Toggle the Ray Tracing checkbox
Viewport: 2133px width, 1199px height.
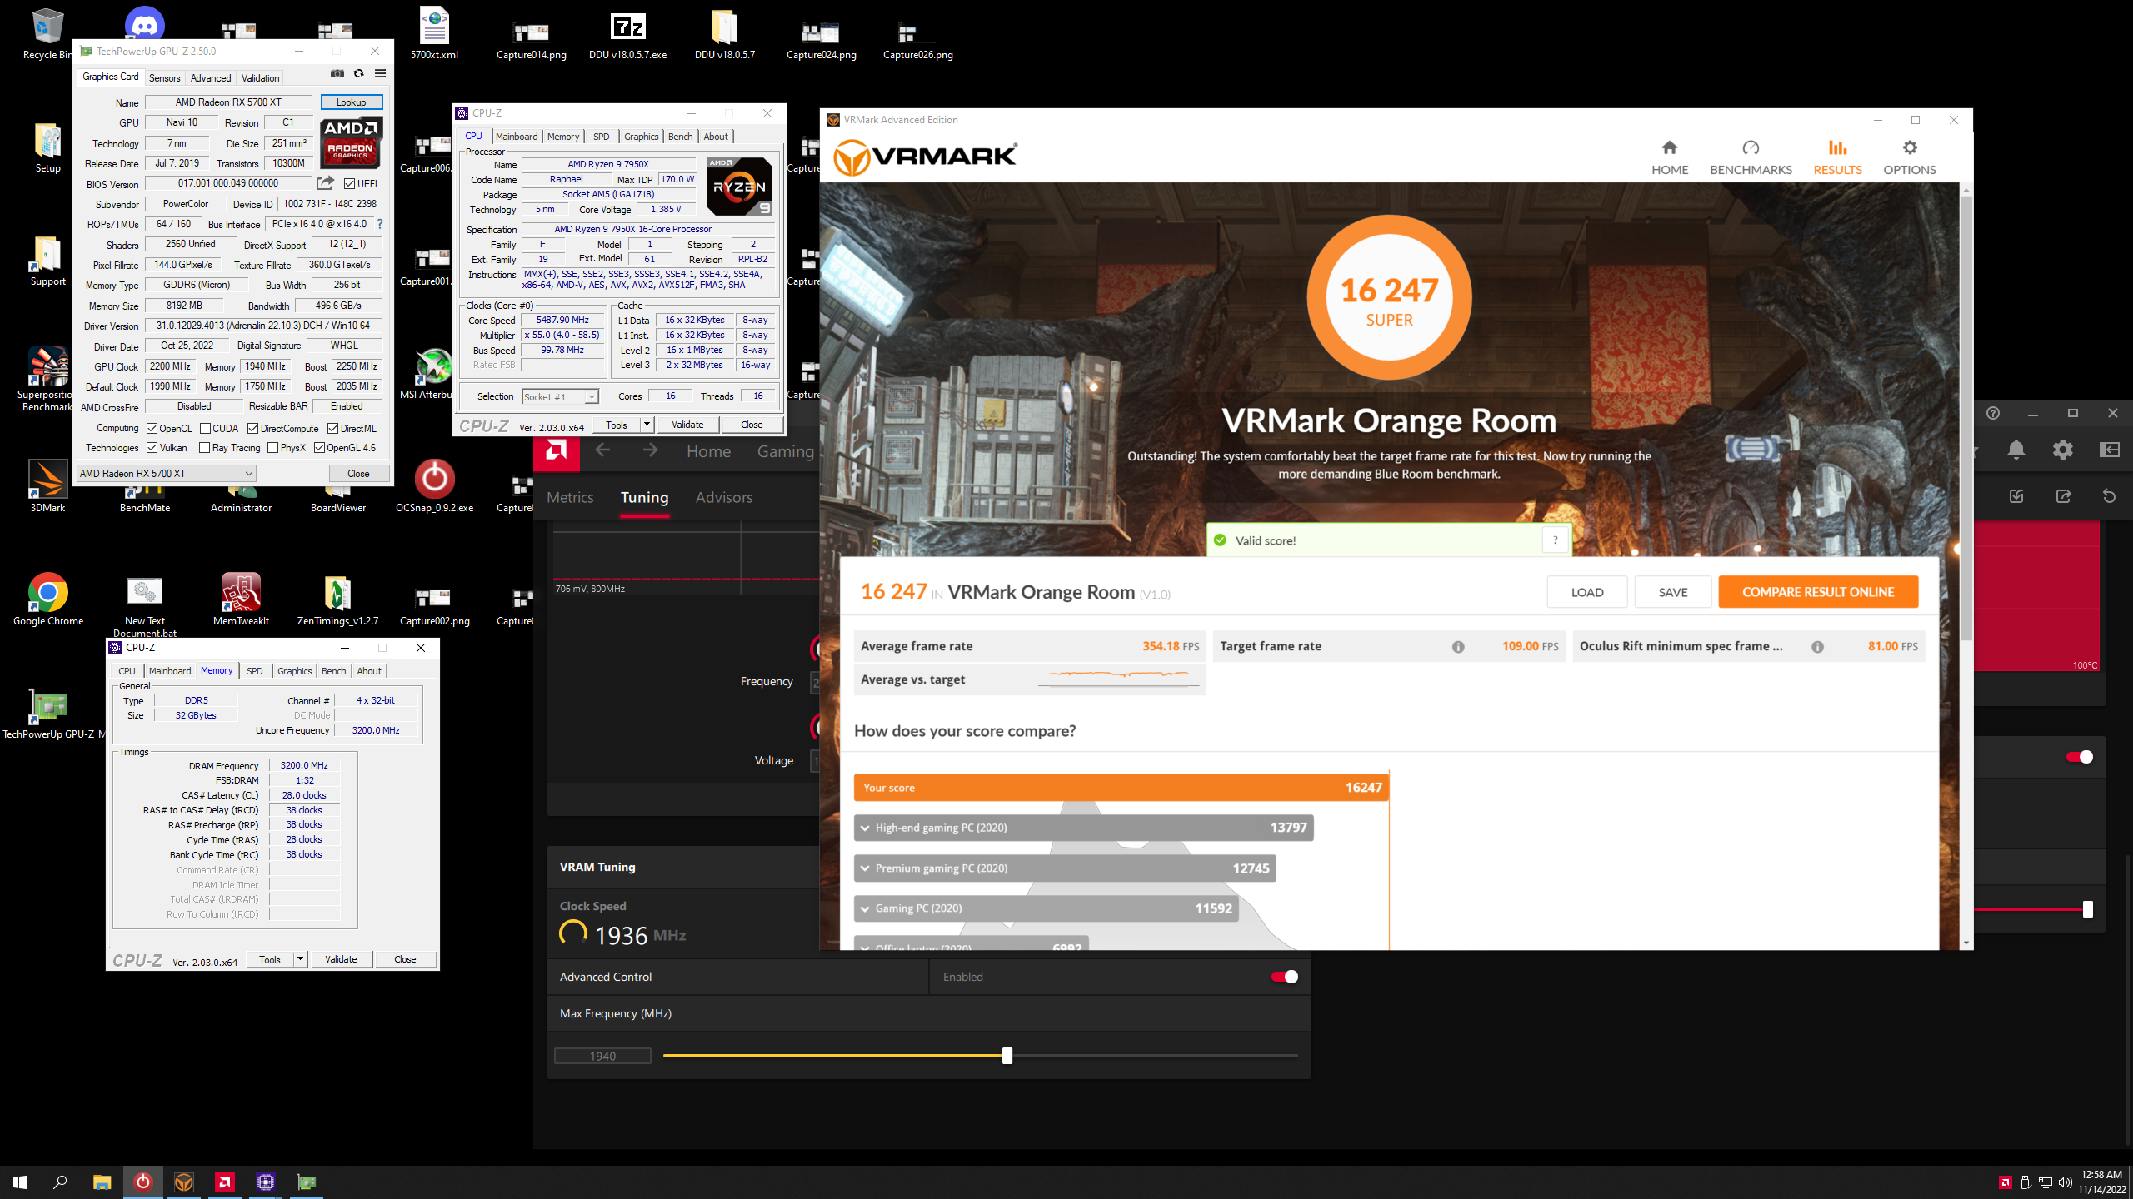click(x=205, y=448)
